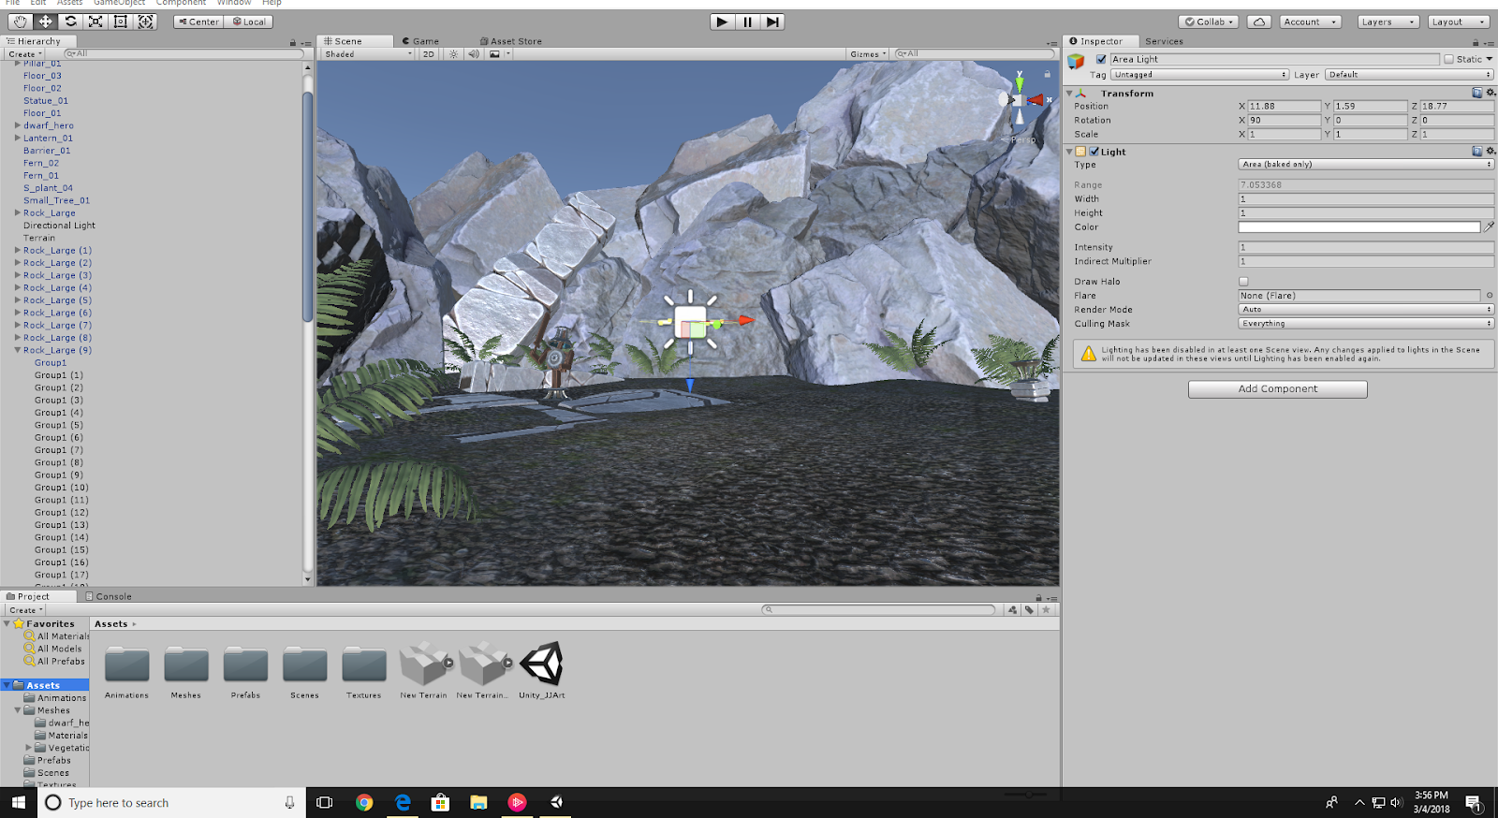Select the Unity_JJArt scene asset
1498x818 pixels.
[x=541, y=665]
